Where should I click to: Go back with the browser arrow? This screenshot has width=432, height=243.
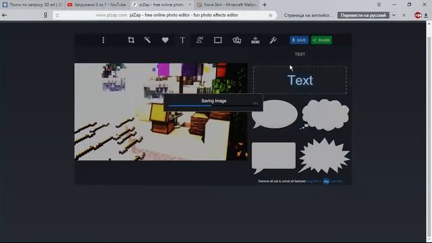[x=5, y=16]
